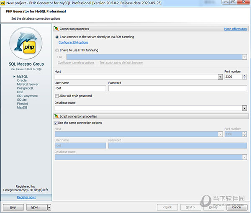251x213 pixels.
Task: Click the Help button
Action: [x=13, y=207]
